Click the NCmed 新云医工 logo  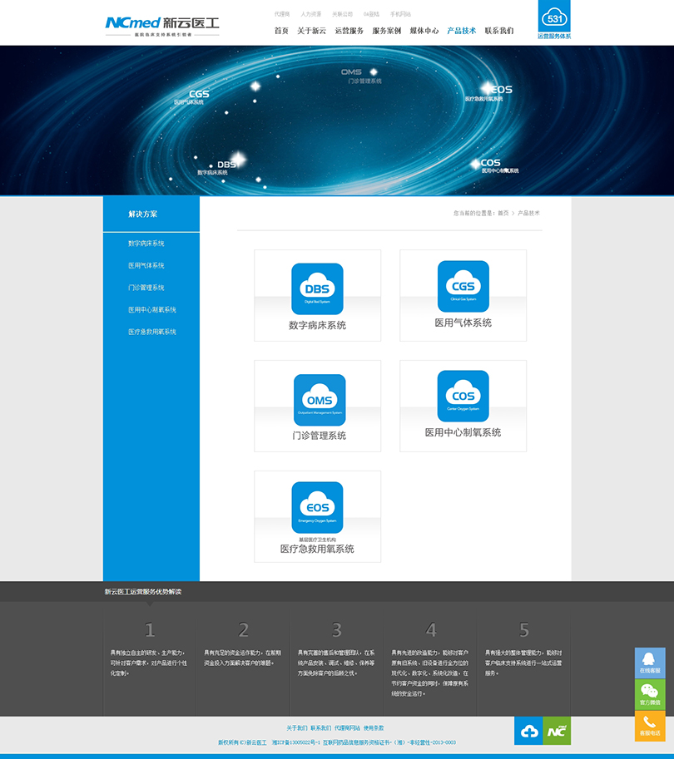162,25
